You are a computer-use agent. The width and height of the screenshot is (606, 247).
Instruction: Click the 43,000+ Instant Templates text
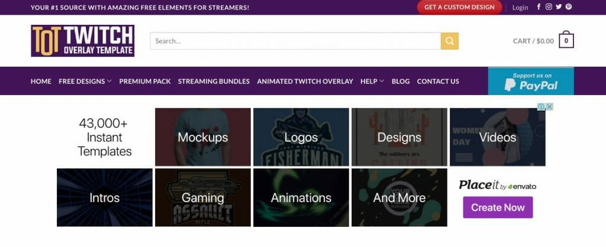tap(104, 137)
